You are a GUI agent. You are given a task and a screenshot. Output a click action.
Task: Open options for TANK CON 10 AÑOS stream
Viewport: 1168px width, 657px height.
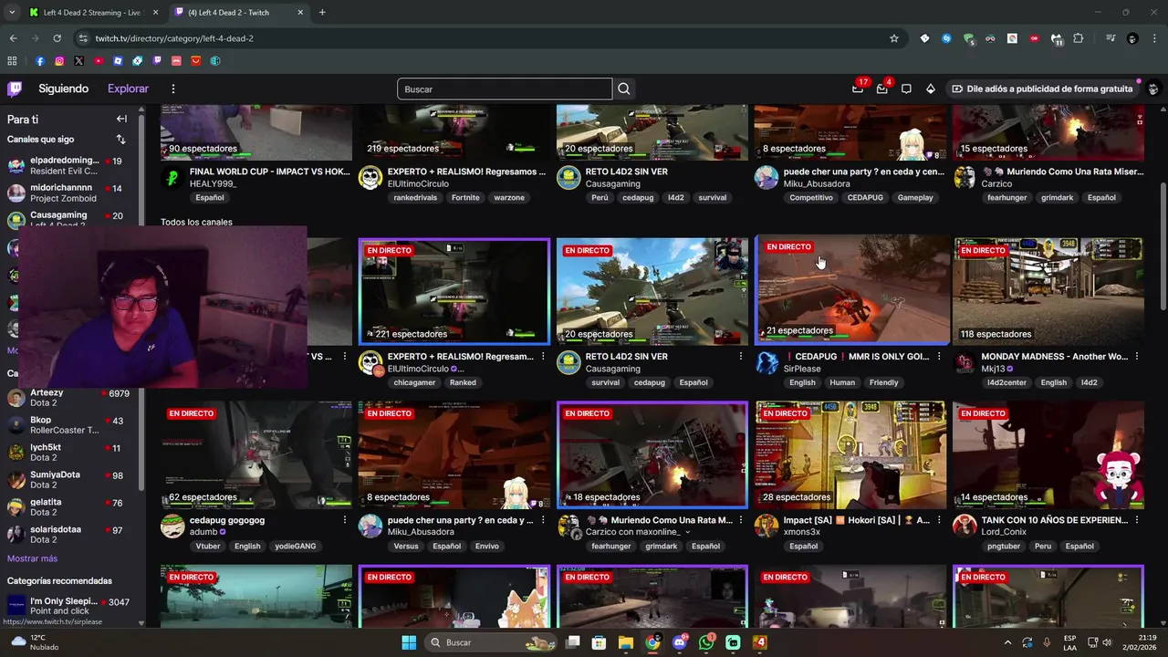(1137, 520)
